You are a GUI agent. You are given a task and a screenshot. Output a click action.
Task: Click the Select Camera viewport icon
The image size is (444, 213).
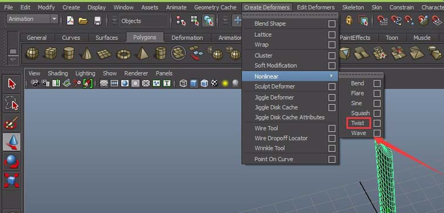35,83
